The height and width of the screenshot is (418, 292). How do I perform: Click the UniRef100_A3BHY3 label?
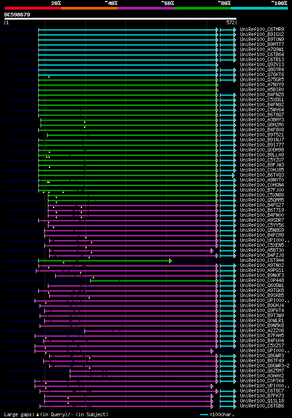click(x=262, y=120)
